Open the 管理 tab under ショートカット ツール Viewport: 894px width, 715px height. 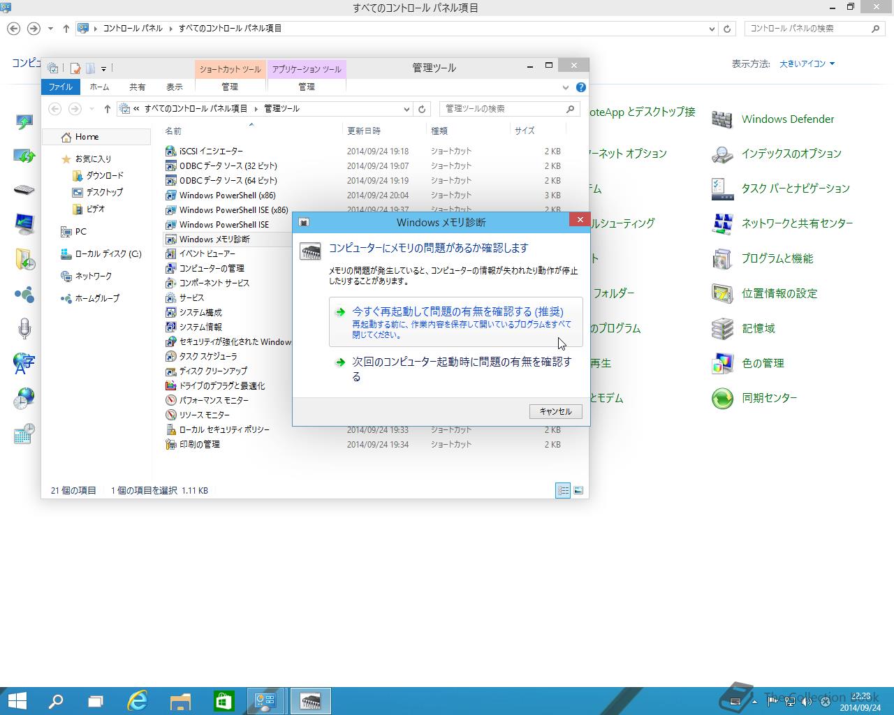pos(230,87)
